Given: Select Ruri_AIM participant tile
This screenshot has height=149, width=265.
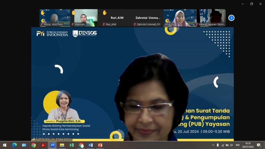Looking at the screenshot, I should pyautogui.click(x=117, y=18).
